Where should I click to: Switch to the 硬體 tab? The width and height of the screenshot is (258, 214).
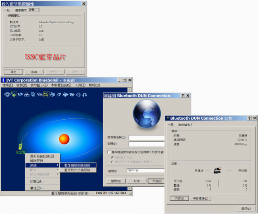33,10
